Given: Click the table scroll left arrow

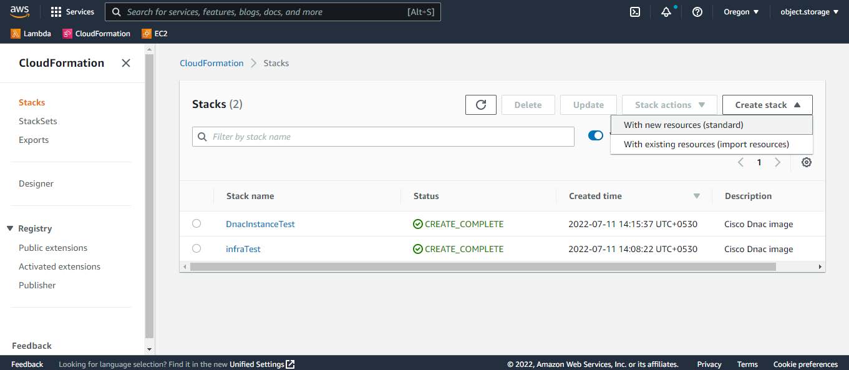Looking at the screenshot, I should pyautogui.click(x=184, y=266).
